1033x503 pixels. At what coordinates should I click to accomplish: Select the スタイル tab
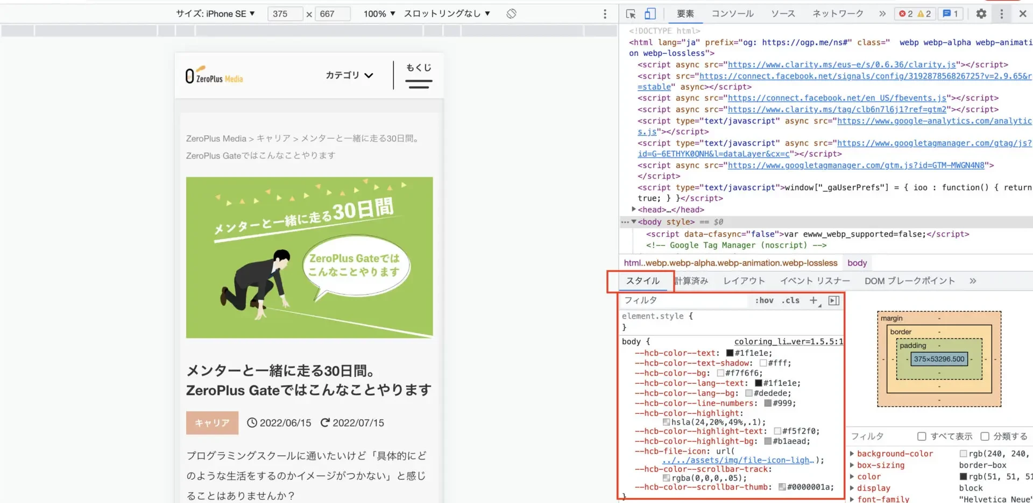click(x=642, y=281)
